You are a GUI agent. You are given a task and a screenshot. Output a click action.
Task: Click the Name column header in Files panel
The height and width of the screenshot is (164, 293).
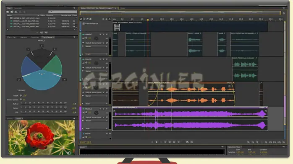point(9,15)
